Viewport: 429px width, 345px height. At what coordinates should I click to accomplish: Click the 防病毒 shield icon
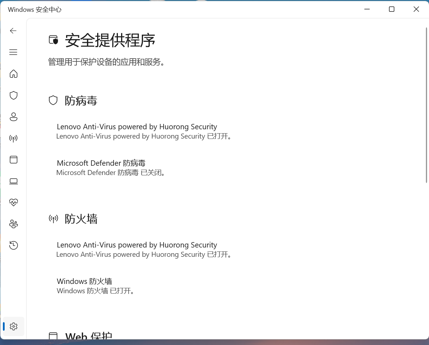click(53, 100)
